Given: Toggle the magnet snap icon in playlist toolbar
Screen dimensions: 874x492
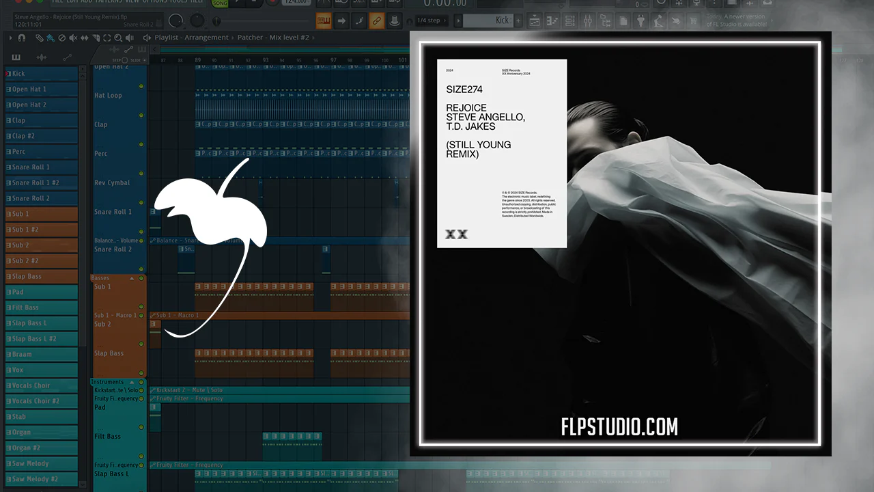Looking at the screenshot, I should (x=23, y=38).
